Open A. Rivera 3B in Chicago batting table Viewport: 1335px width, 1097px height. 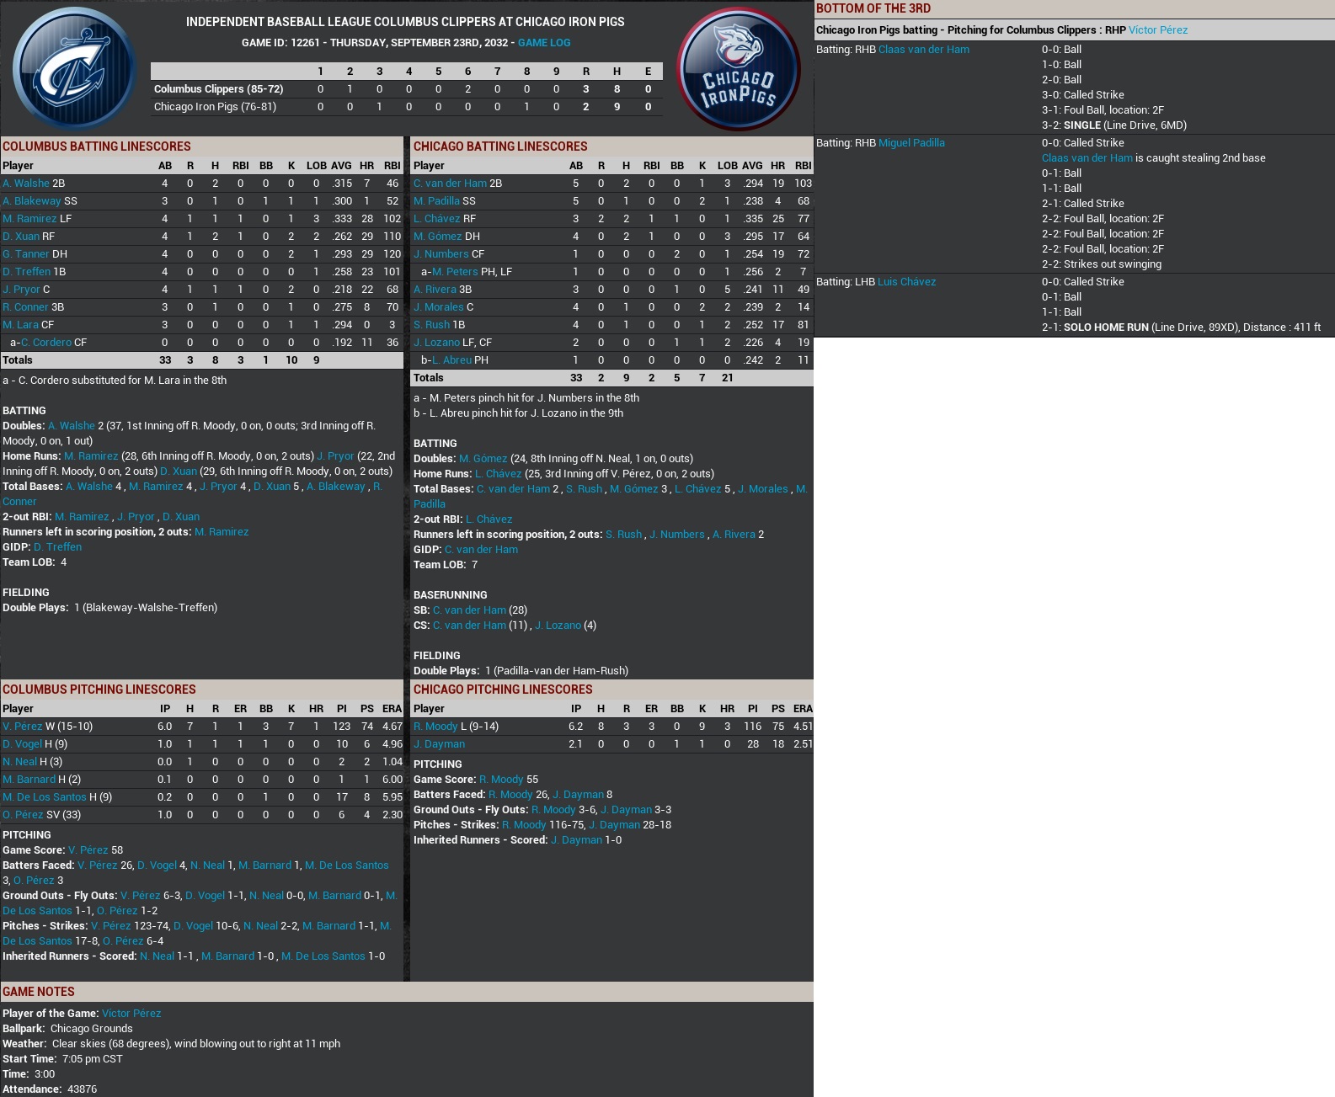tap(435, 290)
